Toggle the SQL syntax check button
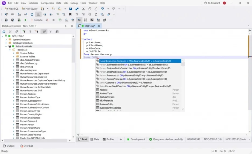This screenshot has height=154, width=252. (x=38, y=15)
